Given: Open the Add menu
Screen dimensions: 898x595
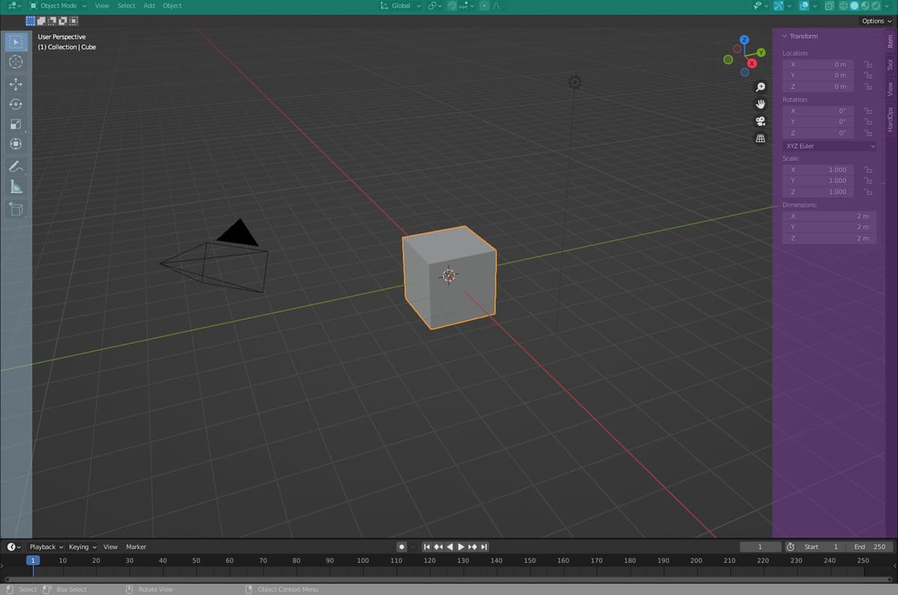Looking at the screenshot, I should point(149,6).
